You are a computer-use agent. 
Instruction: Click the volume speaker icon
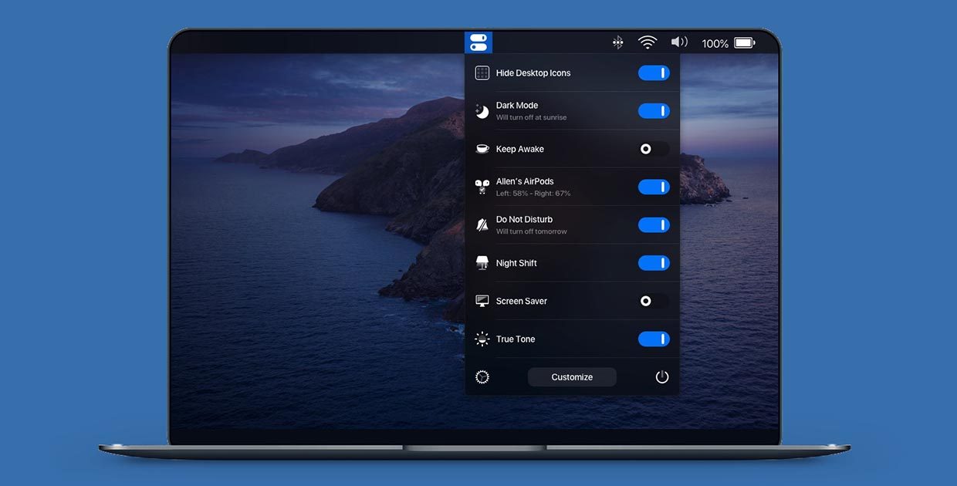679,42
